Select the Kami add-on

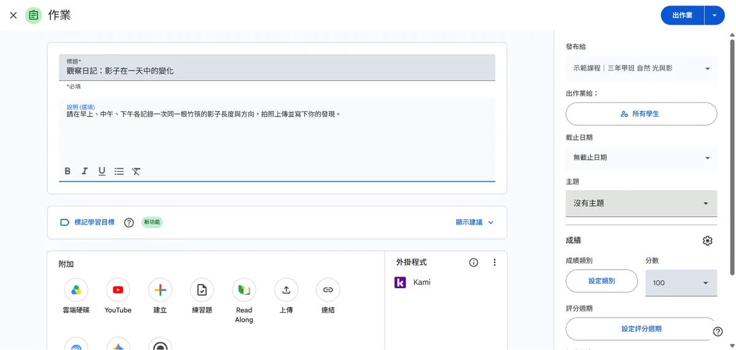click(x=412, y=283)
